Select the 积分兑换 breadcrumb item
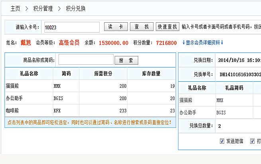 (75, 8)
